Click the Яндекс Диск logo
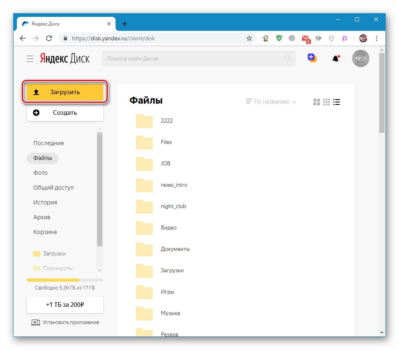399x350 pixels. point(65,58)
